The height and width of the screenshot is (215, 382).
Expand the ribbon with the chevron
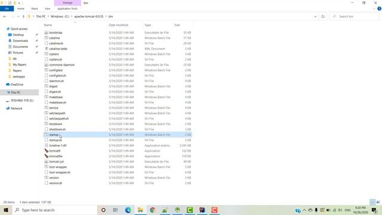point(374,8)
